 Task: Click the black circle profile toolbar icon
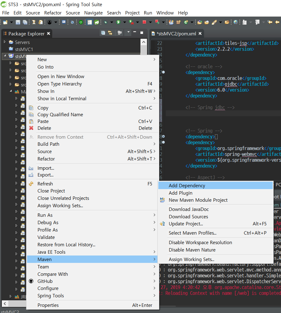tap(49, 22)
